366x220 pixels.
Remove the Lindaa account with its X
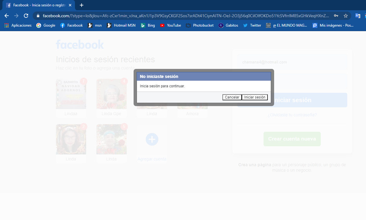[x=60, y=82]
